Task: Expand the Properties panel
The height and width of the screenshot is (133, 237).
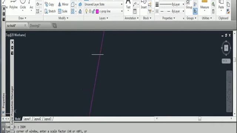Action: pos(168,18)
